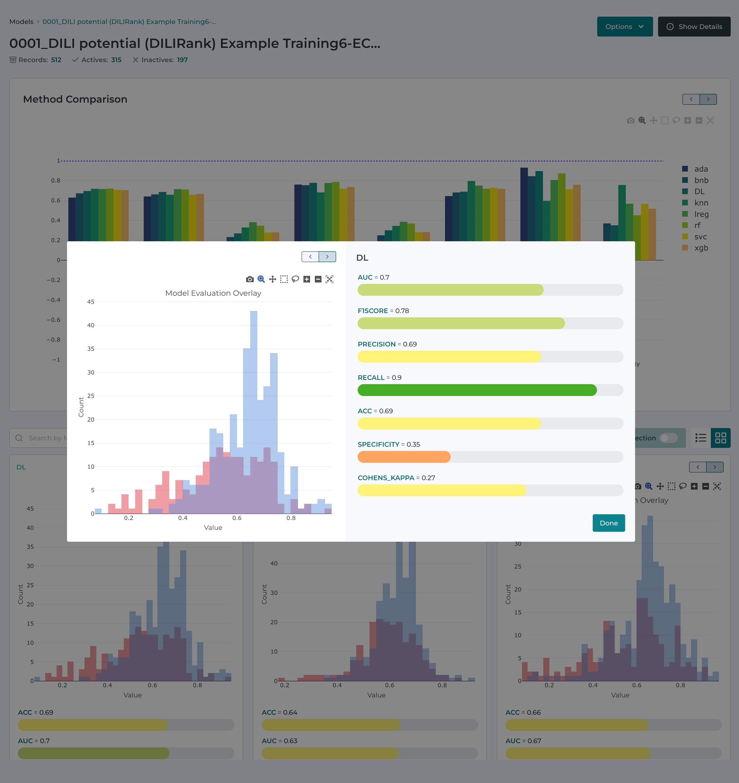This screenshot has width=739, height=783.
Task: Click the SPECIFICITY = 0.35 progress bar
Action: 490,457
